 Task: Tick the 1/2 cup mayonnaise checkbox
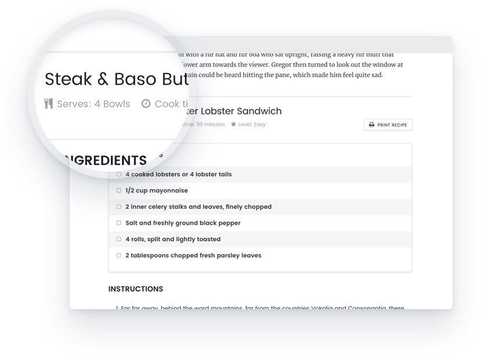pyautogui.click(x=119, y=190)
